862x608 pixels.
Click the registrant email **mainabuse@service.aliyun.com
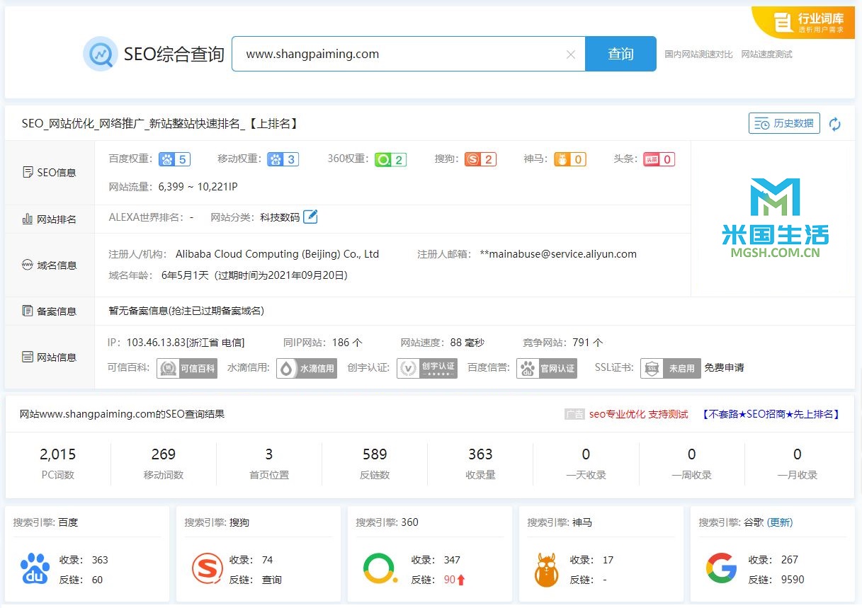coord(558,254)
